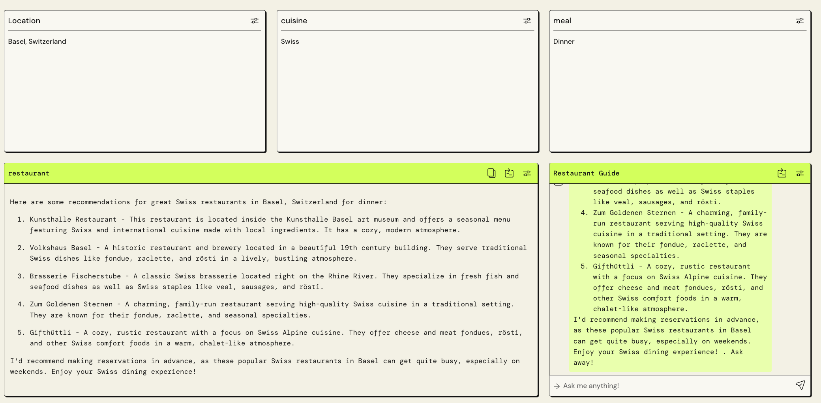Open settings for the cuisine block

527,21
